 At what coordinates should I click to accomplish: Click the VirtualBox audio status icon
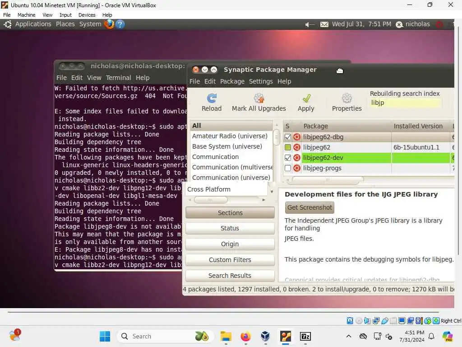[367, 321]
